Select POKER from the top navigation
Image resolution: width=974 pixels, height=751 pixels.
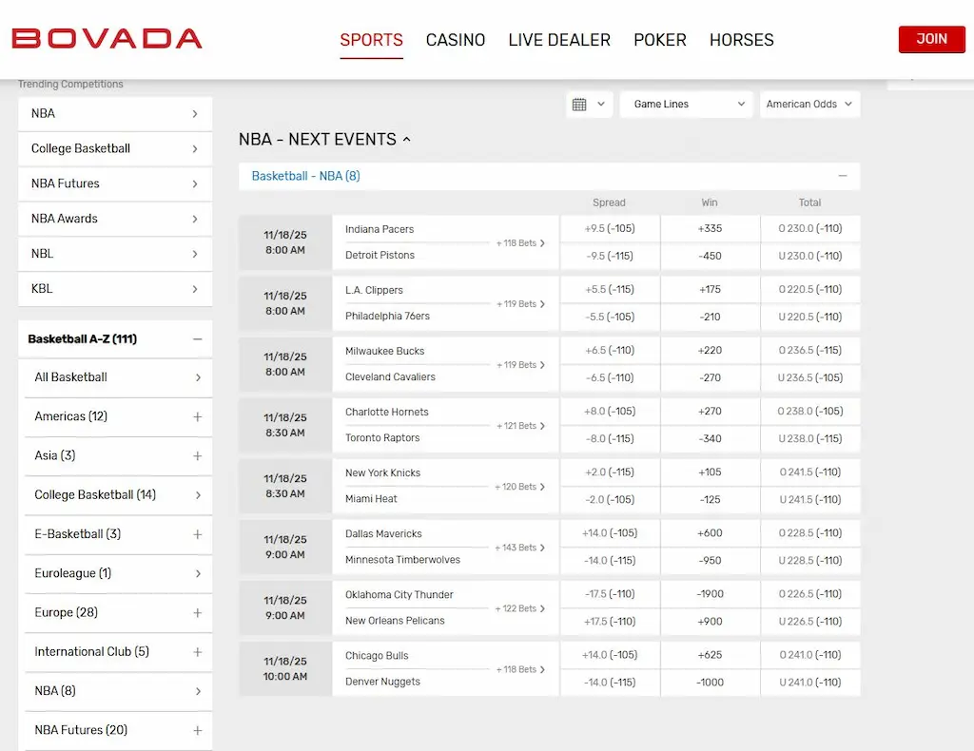[x=660, y=40]
